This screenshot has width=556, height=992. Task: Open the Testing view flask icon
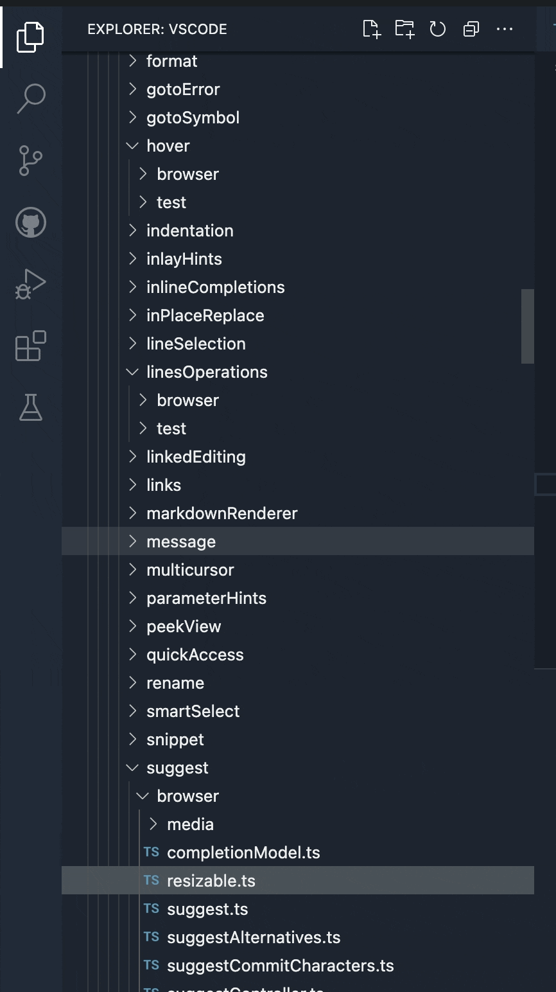pos(30,408)
